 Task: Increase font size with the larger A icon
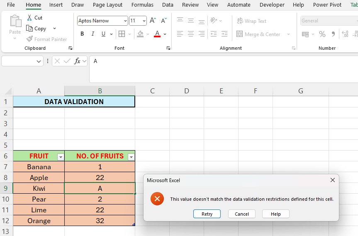point(153,21)
